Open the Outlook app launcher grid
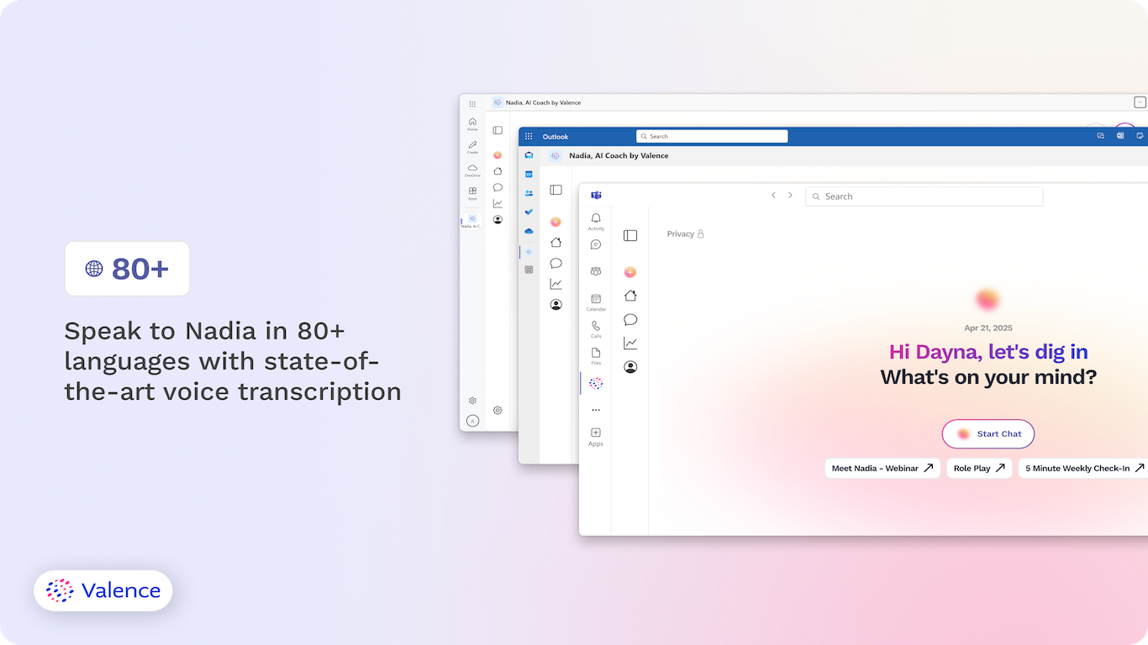1148x645 pixels. tap(529, 136)
